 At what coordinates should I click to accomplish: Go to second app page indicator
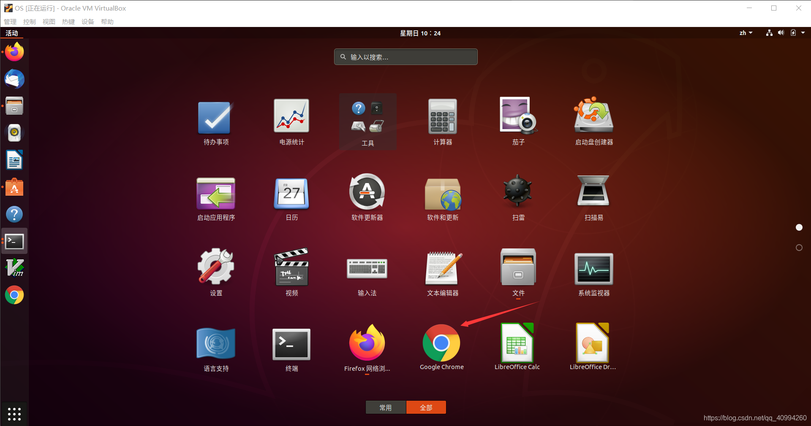(x=799, y=248)
